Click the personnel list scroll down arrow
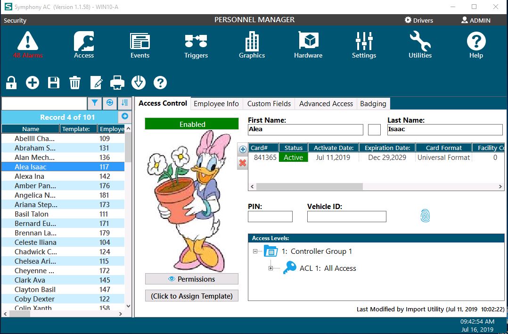Image resolution: width=508 pixels, height=334 pixels. pyautogui.click(x=128, y=306)
